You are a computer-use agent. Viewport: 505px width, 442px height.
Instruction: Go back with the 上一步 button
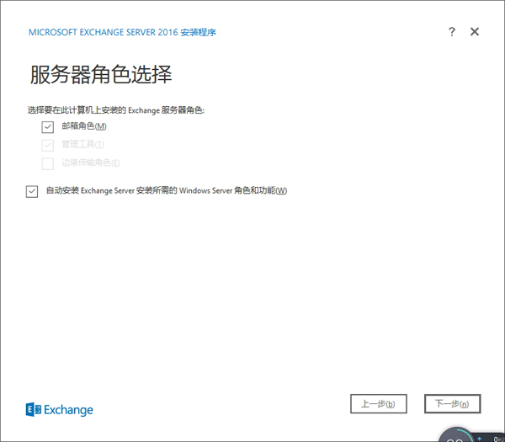tap(378, 404)
